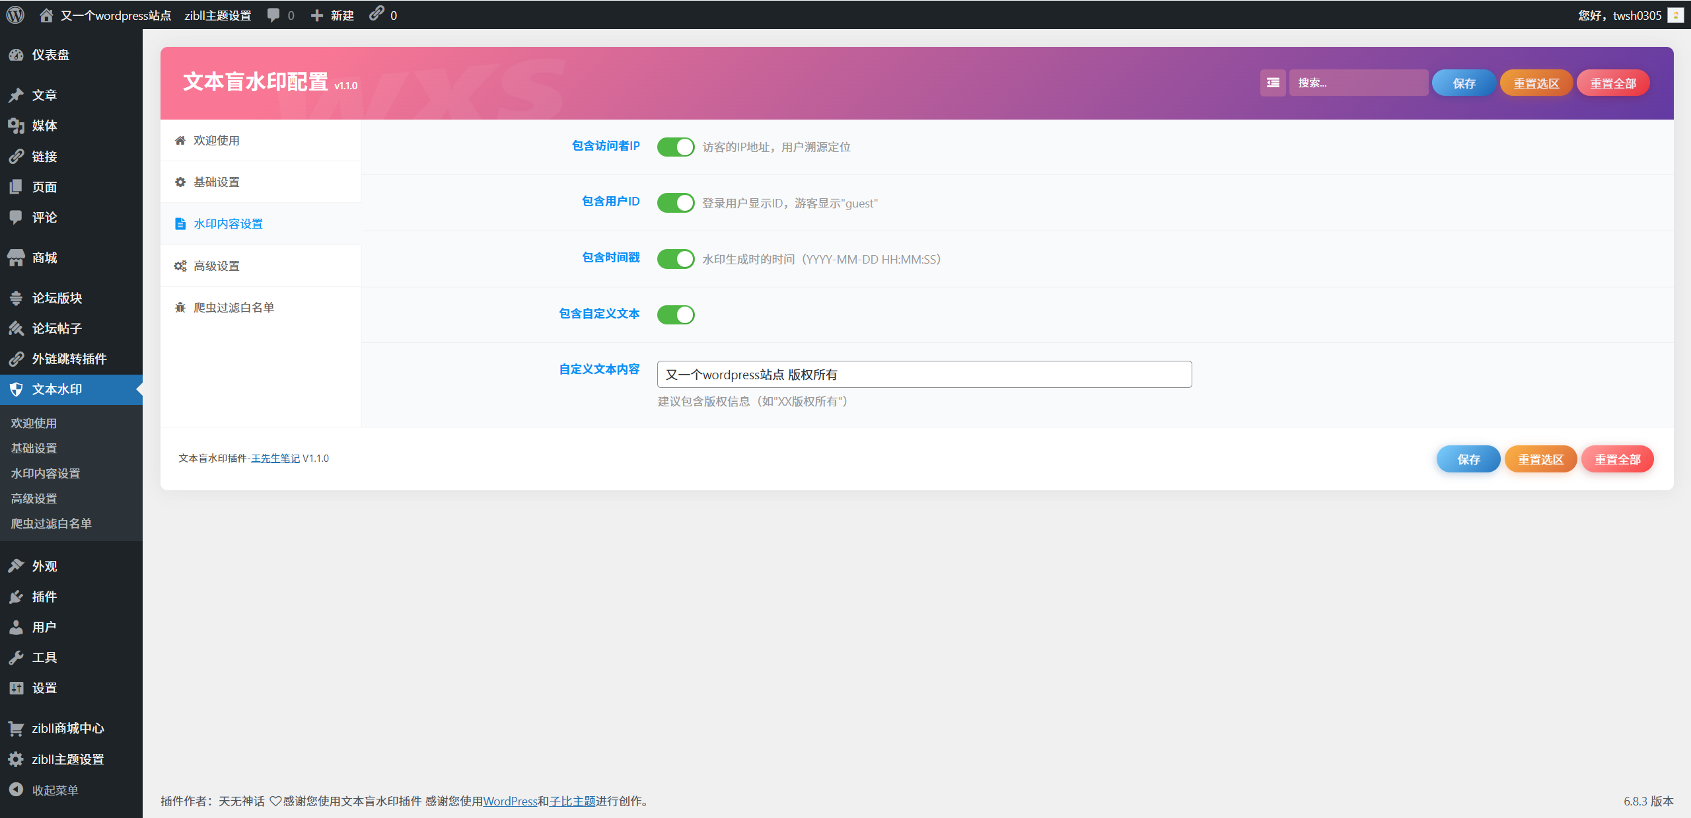Open the comments bubble icon in admin bar
This screenshot has width=1691, height=818.
tap(273, 15)
